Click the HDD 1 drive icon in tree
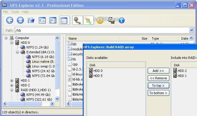Viewport: 197px width, 116px height. (17, 80)
